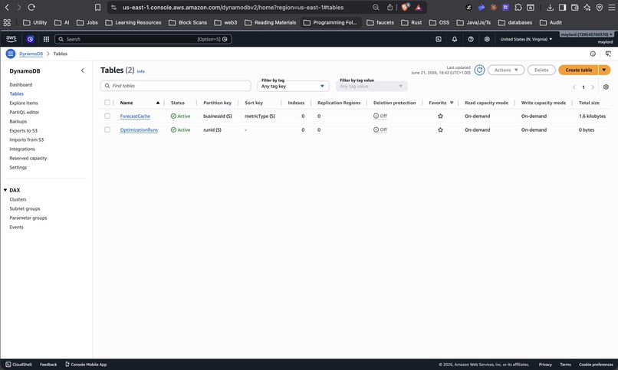Open the databases bookmark folder
The image size is (618, 370).
click(515, 22)
